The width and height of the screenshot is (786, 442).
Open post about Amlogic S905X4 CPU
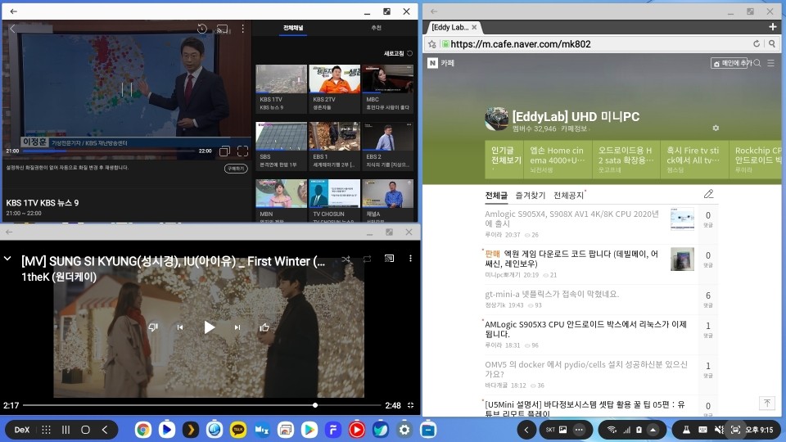(571, 219)
